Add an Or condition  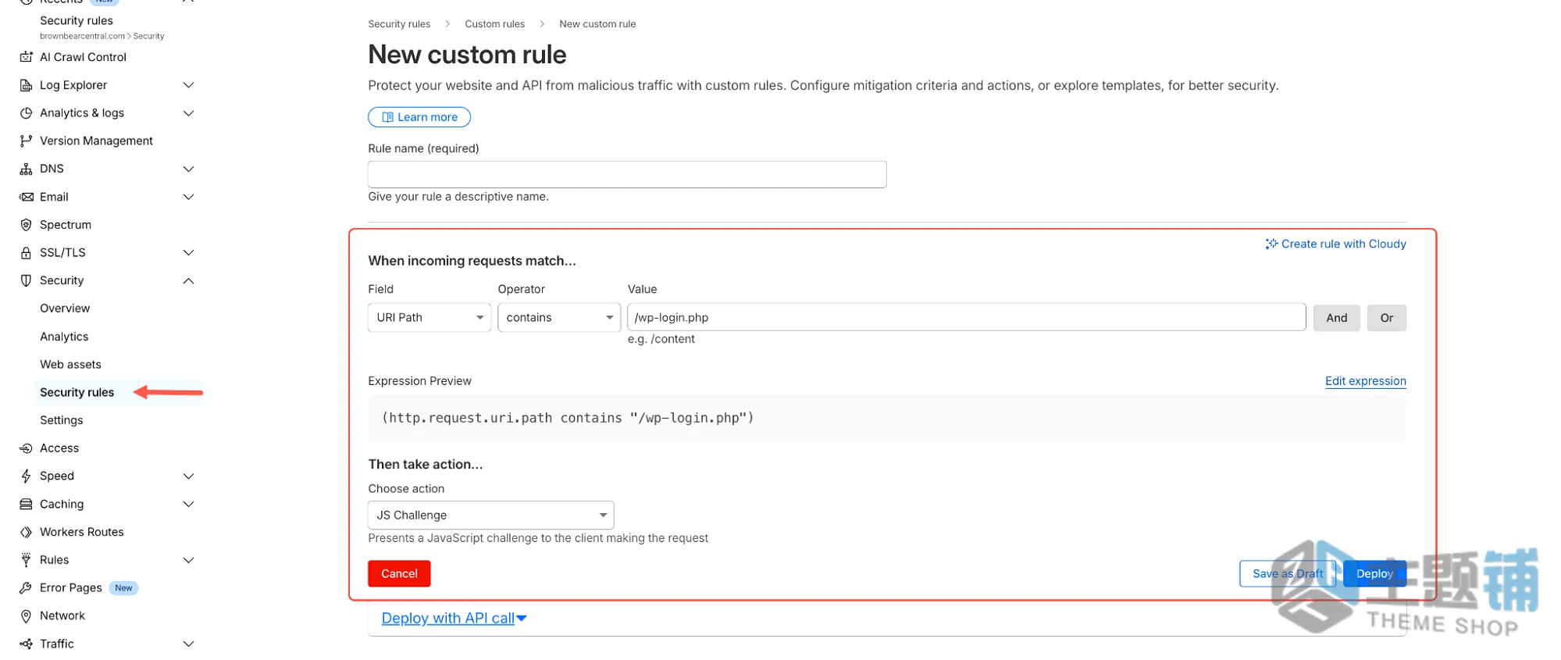pos(1386,318)
